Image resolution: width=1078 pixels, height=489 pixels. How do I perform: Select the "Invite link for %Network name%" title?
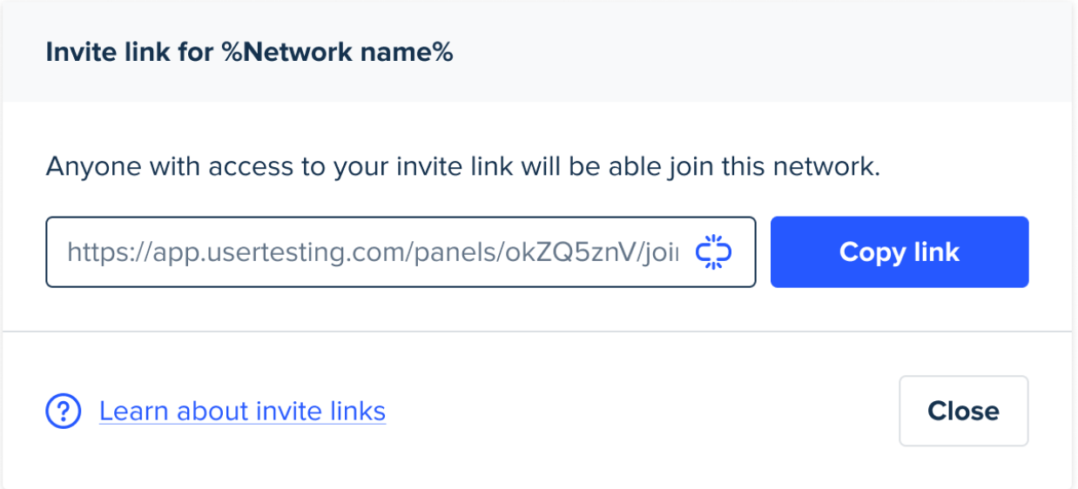[249, 52]
